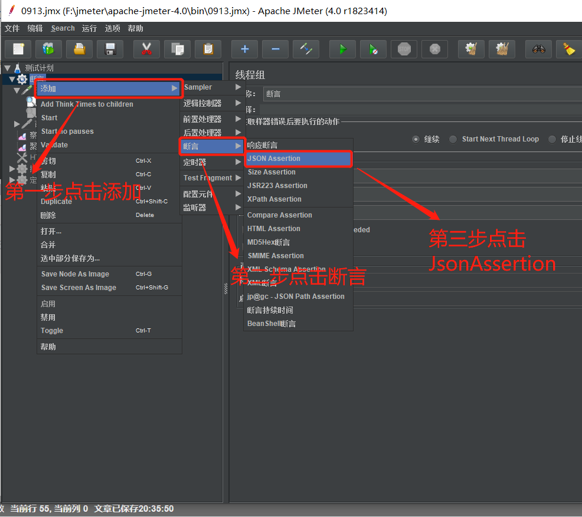Open the 前置处理器 submenu
The width and height of the screenshot is (582, 517).
tap(212, 119)
